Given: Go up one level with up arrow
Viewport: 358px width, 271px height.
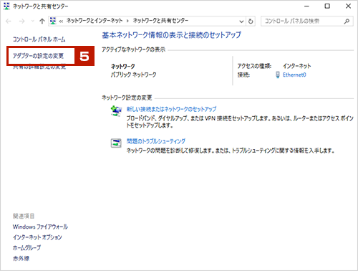Looking at the screenshot, I should pyautogui.click(x=42, y=22).
